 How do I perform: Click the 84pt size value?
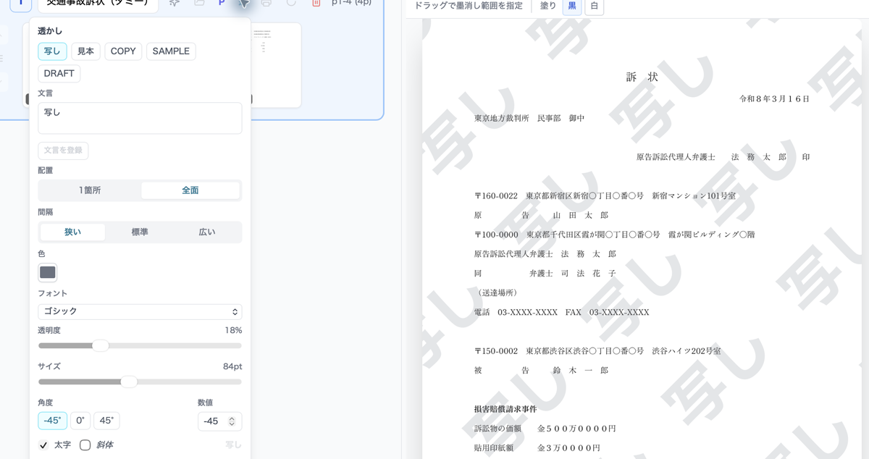(x=232, y=366)
